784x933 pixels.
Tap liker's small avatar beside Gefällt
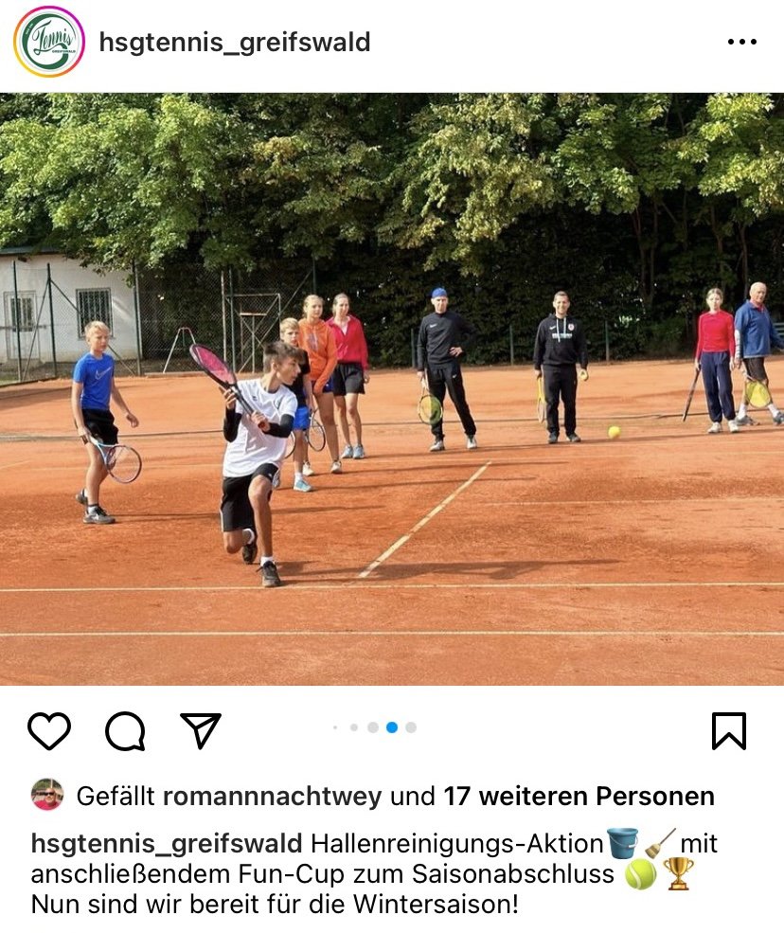[47, 795]
